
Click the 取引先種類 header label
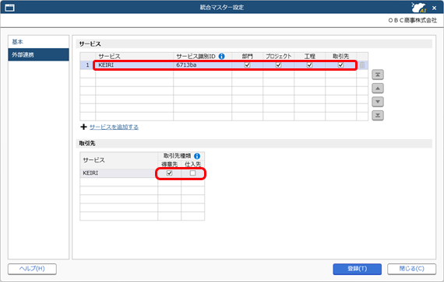[178, 156]
